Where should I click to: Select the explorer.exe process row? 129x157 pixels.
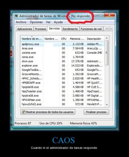(62, 65)
